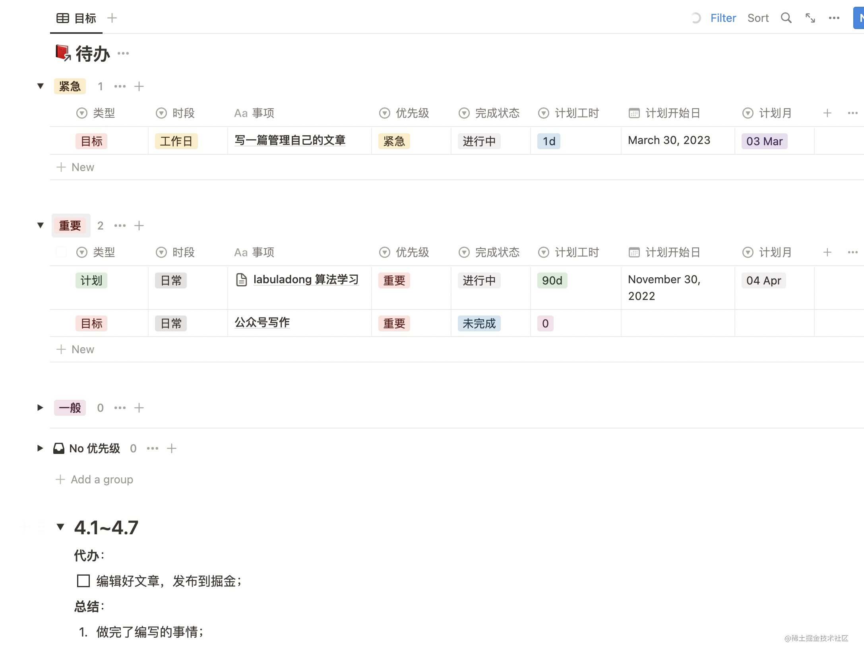Screen dimensions: 864x658
Task: Add a new view with plus icon
Action: (x=112, y=18)
